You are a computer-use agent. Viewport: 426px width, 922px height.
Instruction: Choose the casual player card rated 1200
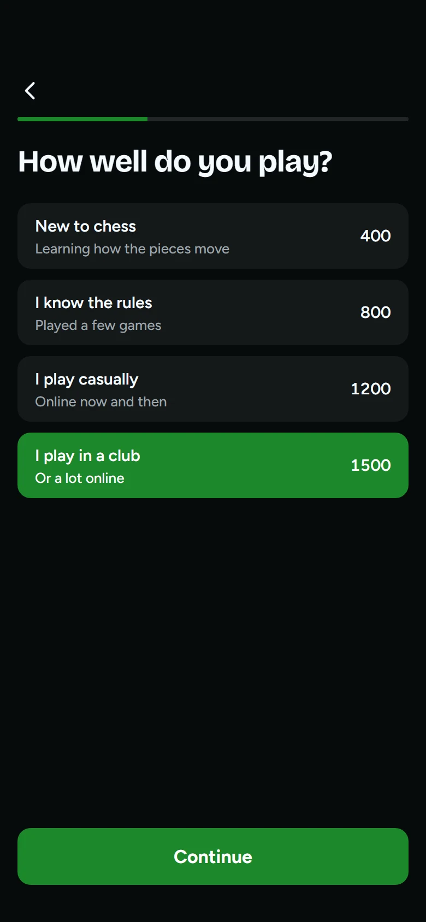(213, 389)
